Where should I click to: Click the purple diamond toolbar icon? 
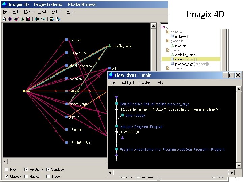(10, 19)
